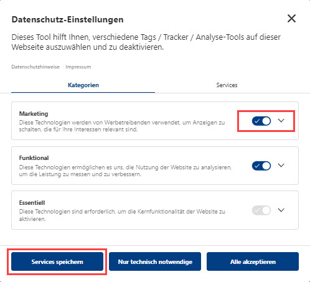Screen dimensions: 310x282
Task: Click the Essentiell category heading
Action: point(32,202)
